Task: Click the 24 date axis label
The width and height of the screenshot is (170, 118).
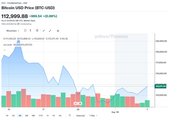Action: click(x=78, y=110)
